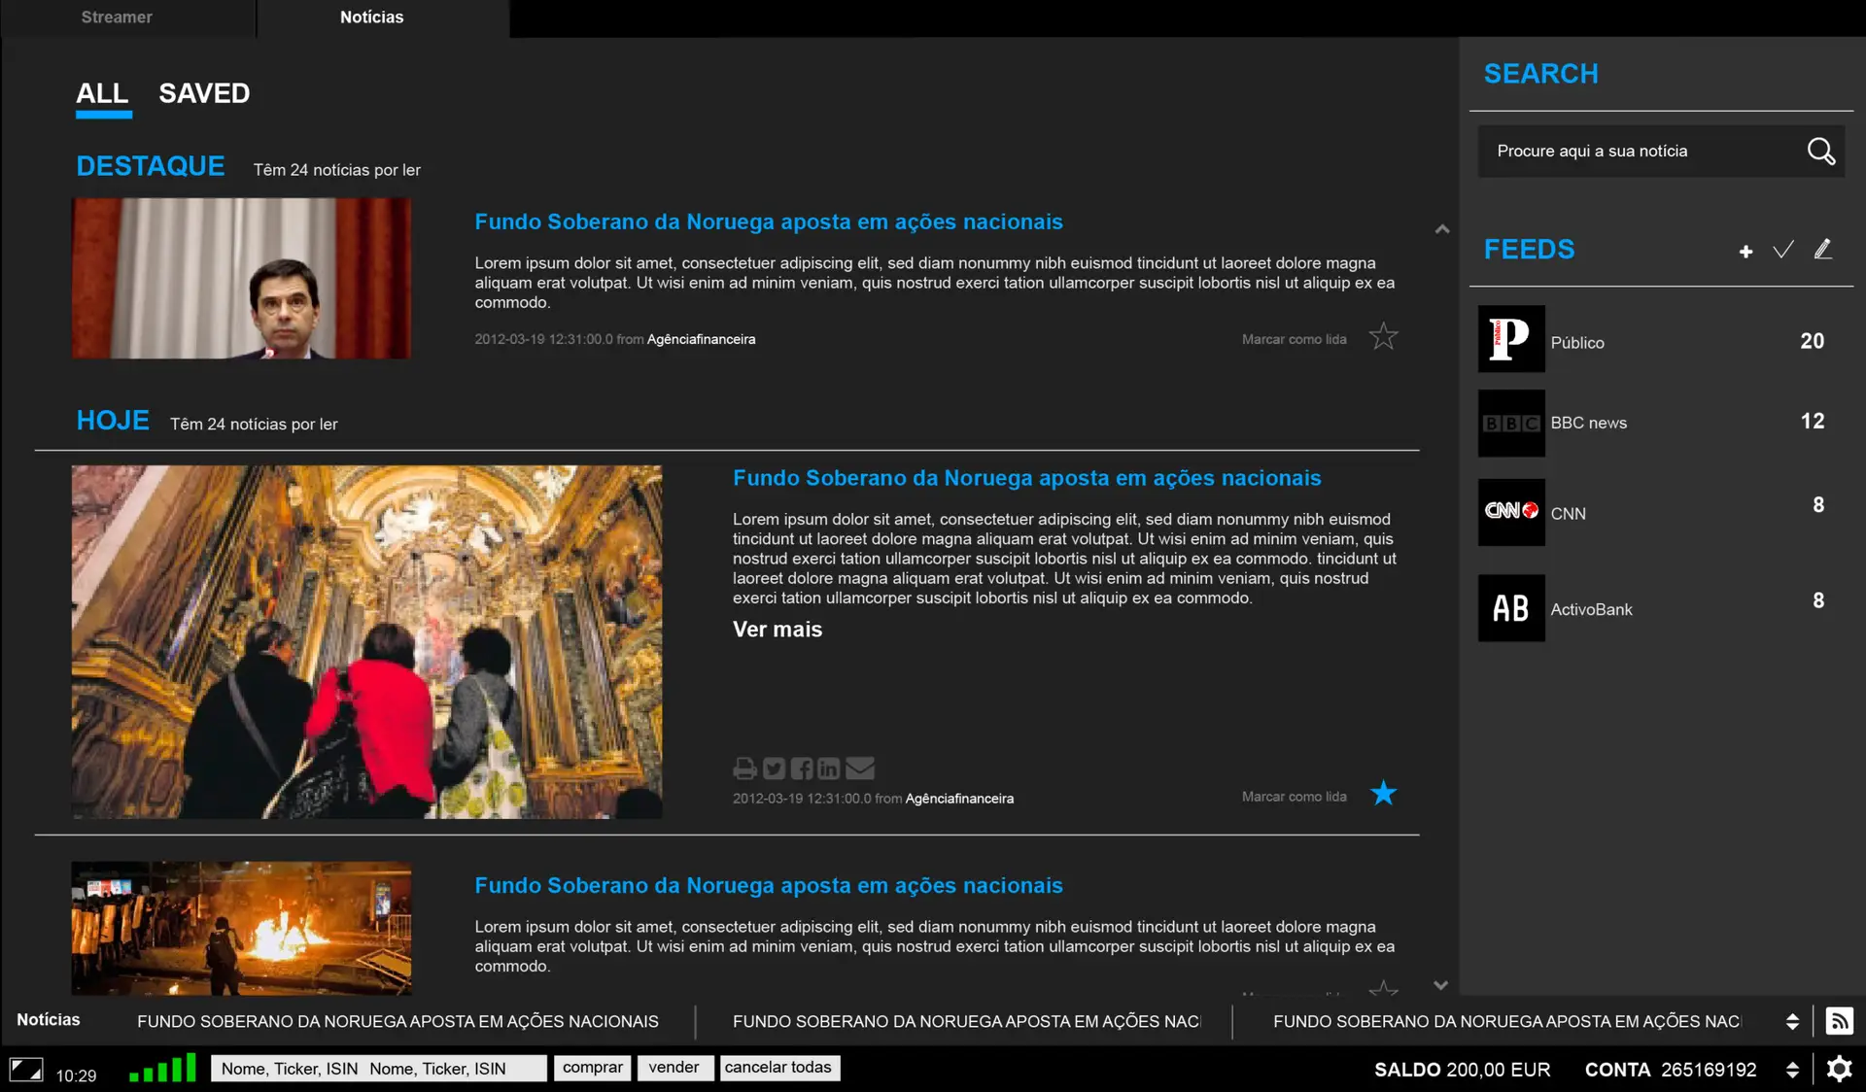Mark the Hoje article as read
Screen dimensions: 1866x1092
1294,797
